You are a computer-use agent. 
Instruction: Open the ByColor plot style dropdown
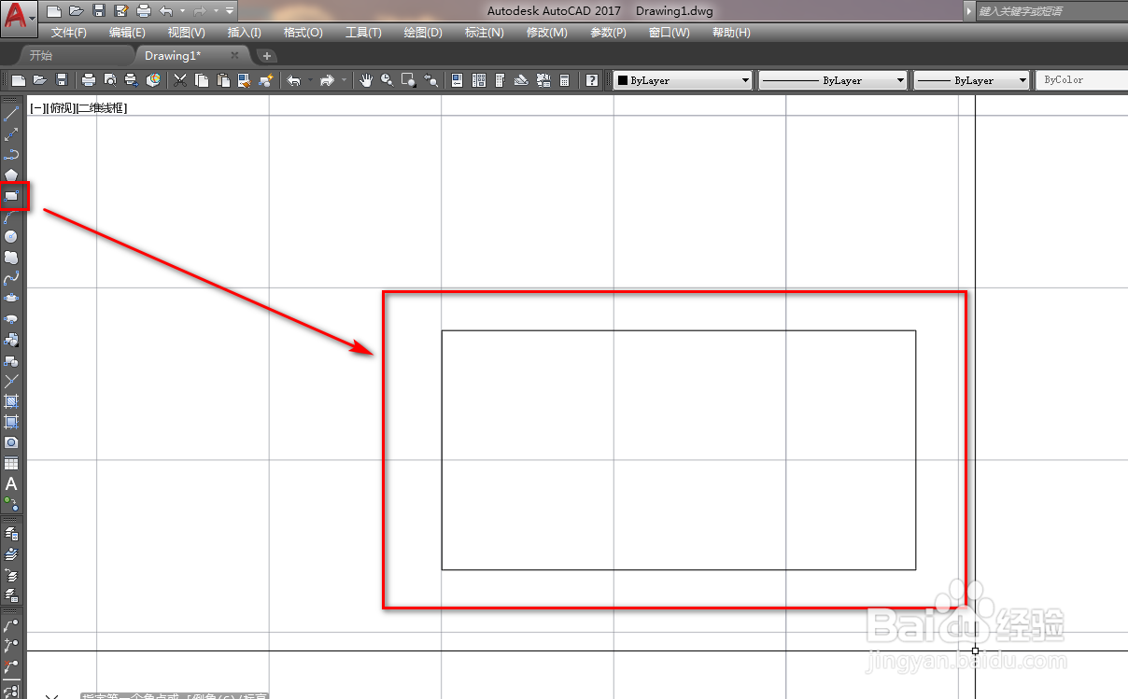(x=1081, y=80)
